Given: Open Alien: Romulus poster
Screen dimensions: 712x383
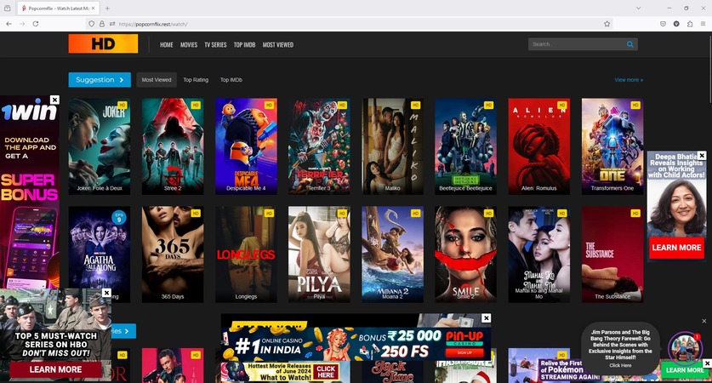Looking at the screenshot, I should click(539, 146).
